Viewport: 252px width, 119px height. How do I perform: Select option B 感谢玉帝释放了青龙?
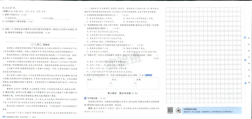point(135,48)
